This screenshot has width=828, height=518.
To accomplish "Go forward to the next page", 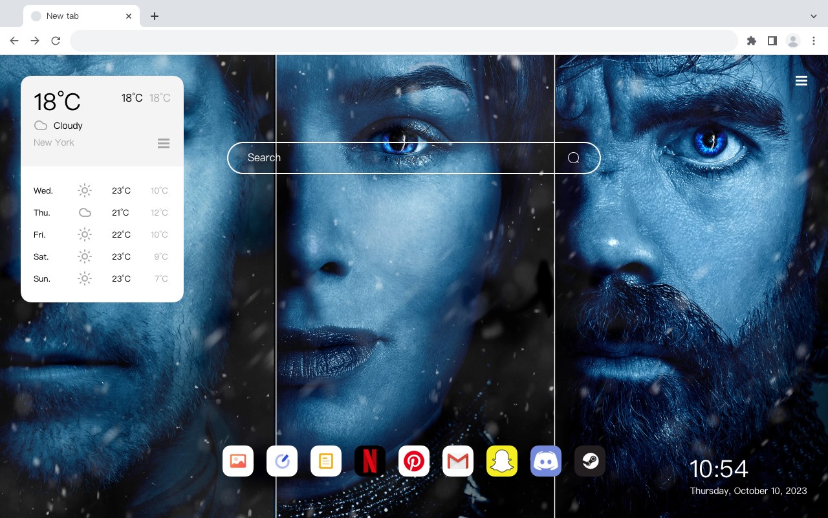I will (35, 41).
